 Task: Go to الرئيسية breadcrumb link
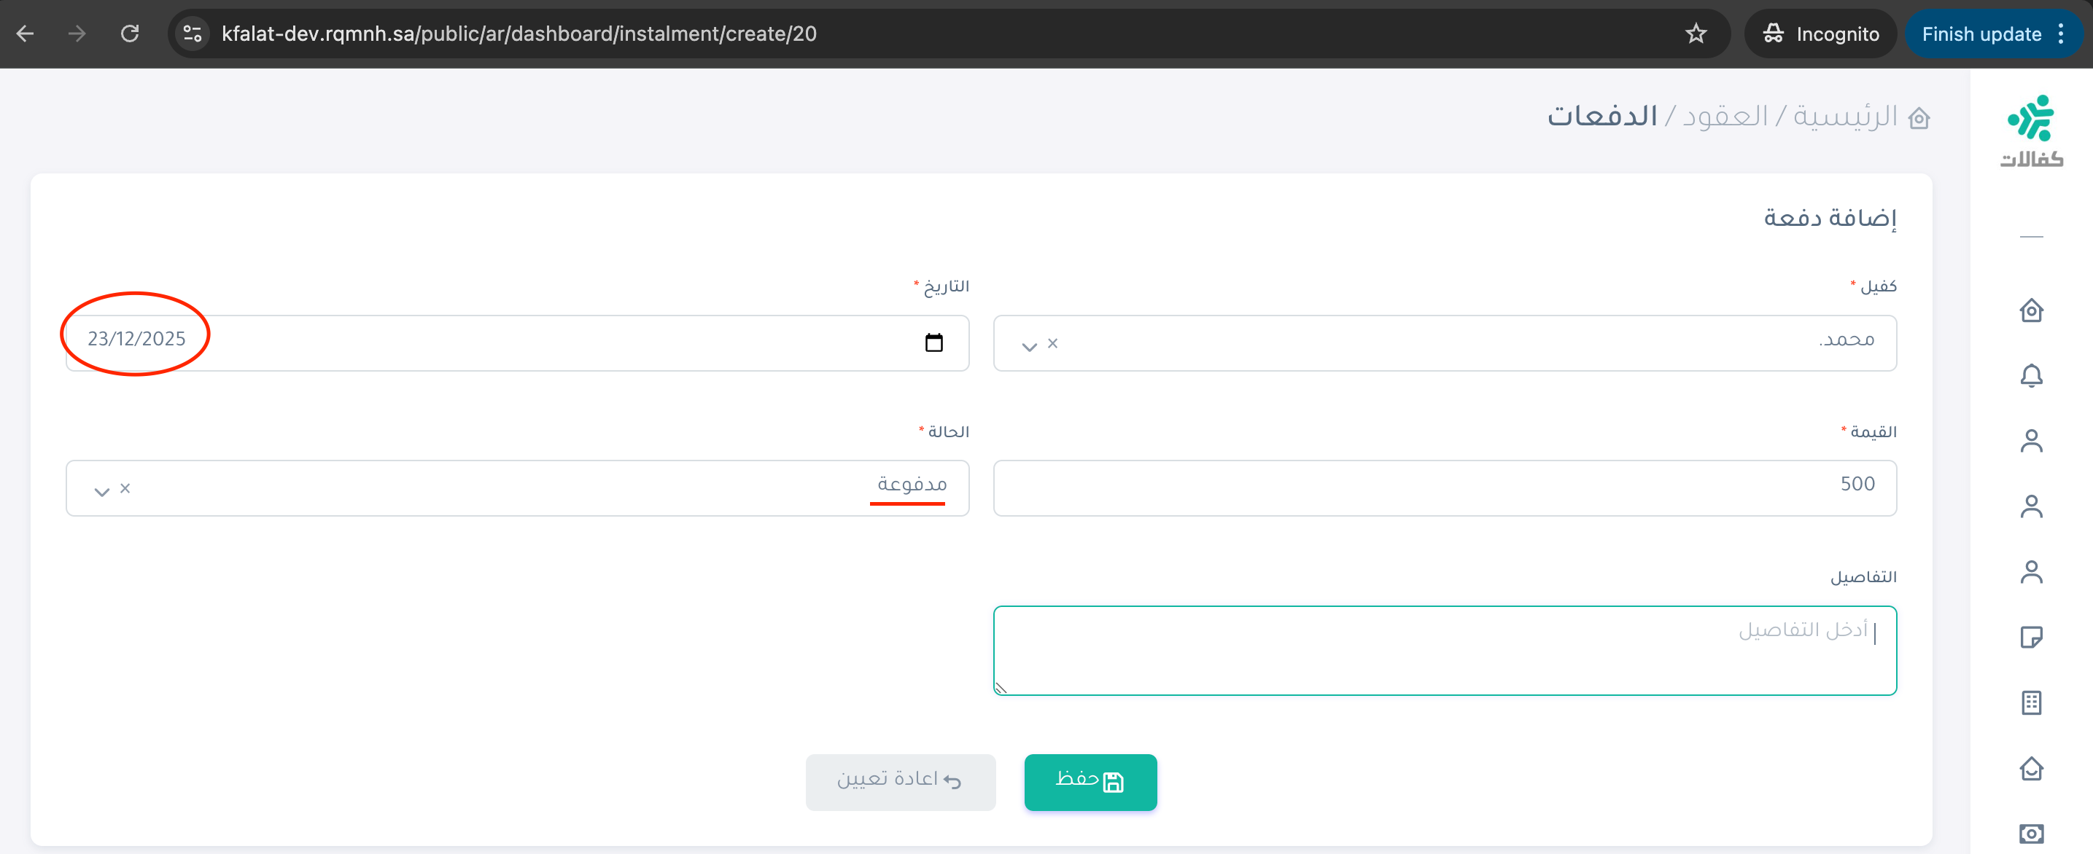(x=1844, y=116)
